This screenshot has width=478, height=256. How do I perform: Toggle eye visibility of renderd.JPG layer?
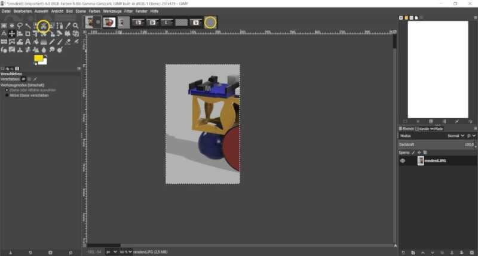click(402, 161)
